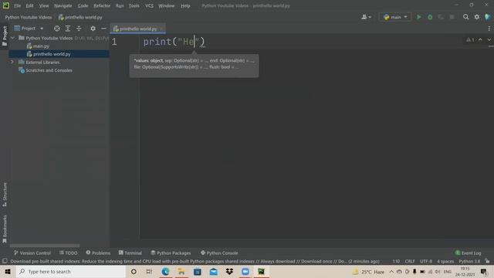Click the Project panel horizontal scrollbar

[x=45, y=246]
